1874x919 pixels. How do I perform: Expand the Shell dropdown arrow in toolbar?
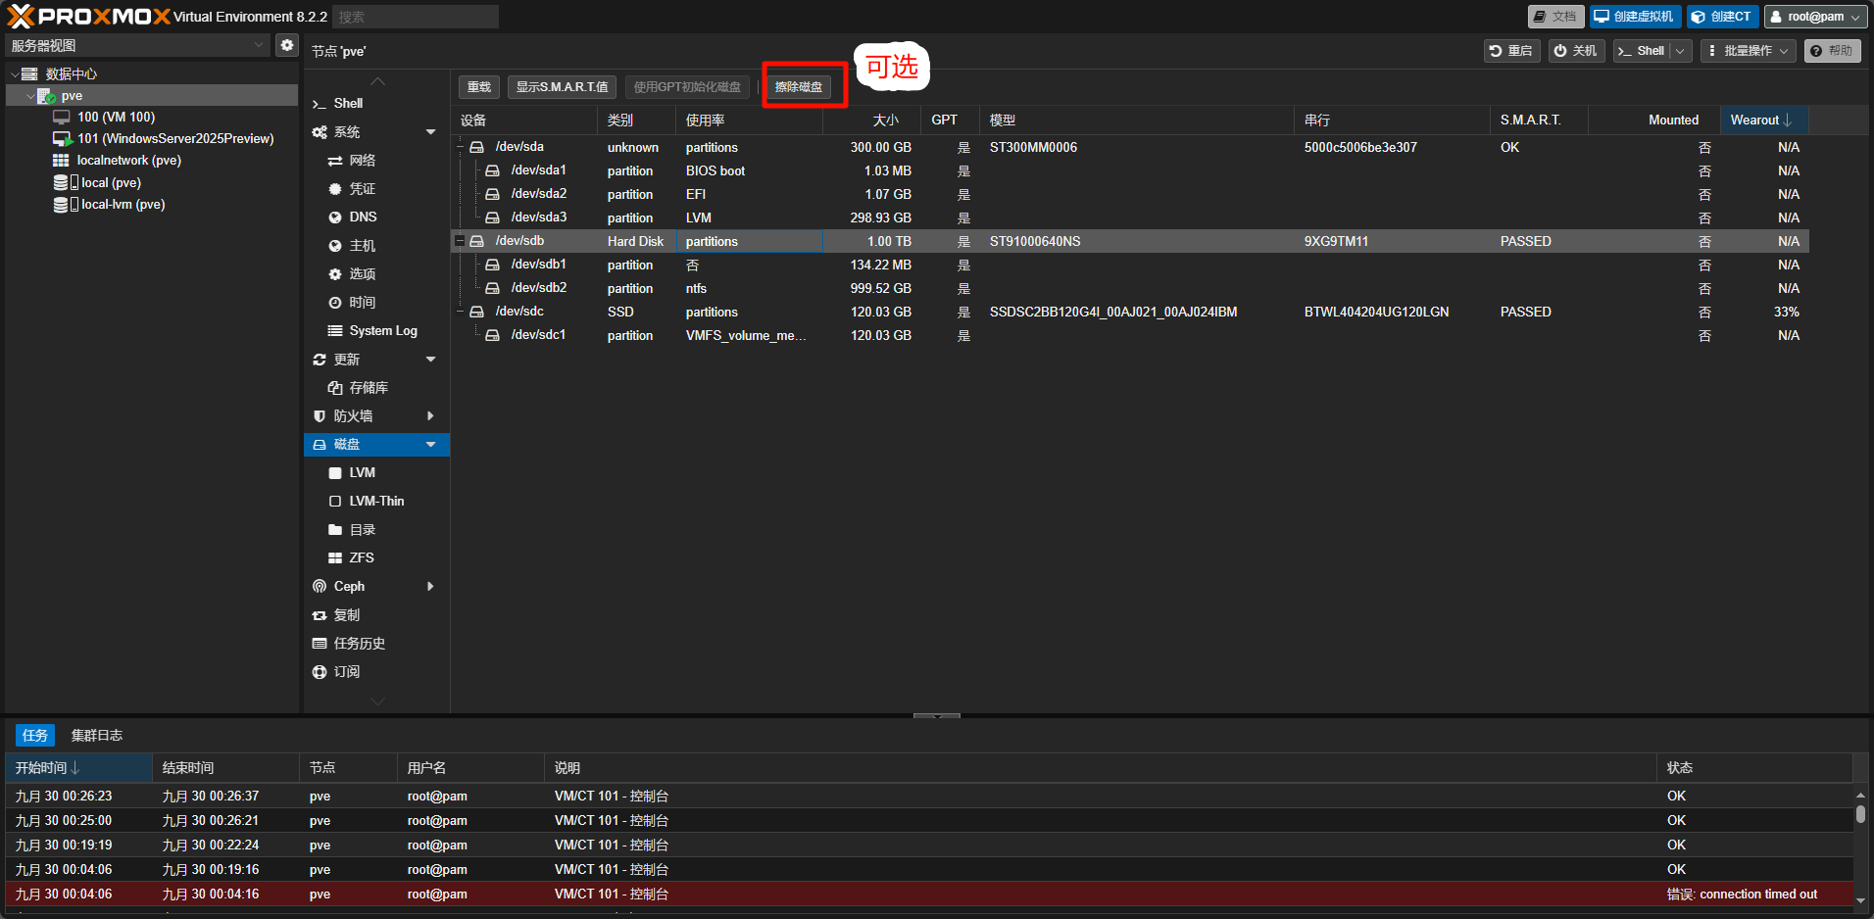(x=1680, y=51)
